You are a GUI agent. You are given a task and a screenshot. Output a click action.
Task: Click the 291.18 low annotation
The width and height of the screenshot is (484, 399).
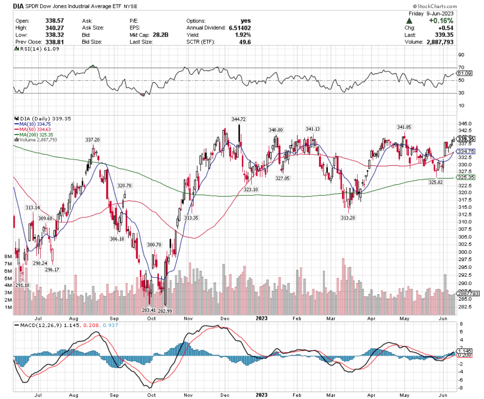(22, 286)
